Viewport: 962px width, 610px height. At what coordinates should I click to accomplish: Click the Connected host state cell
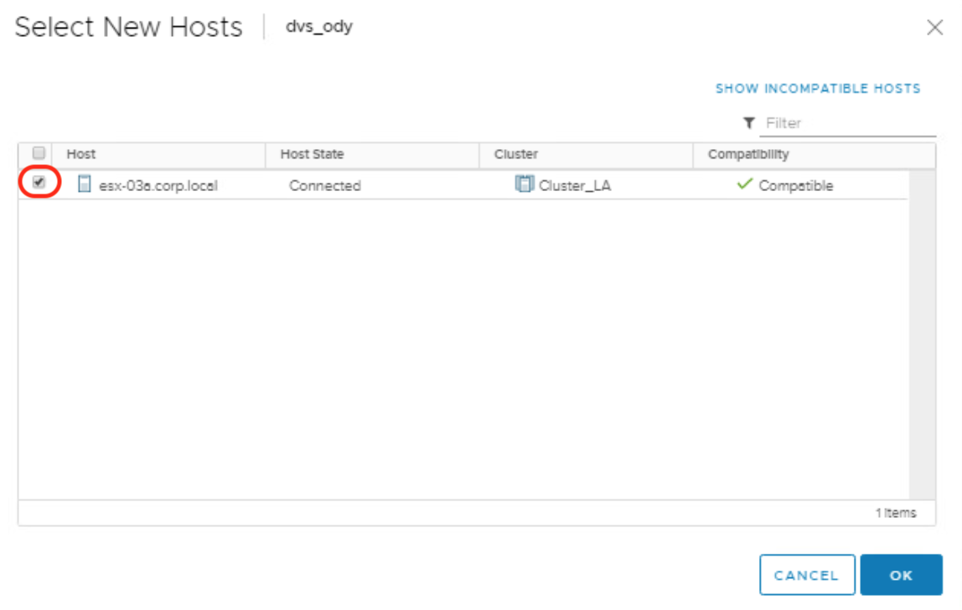coord(324,186)
